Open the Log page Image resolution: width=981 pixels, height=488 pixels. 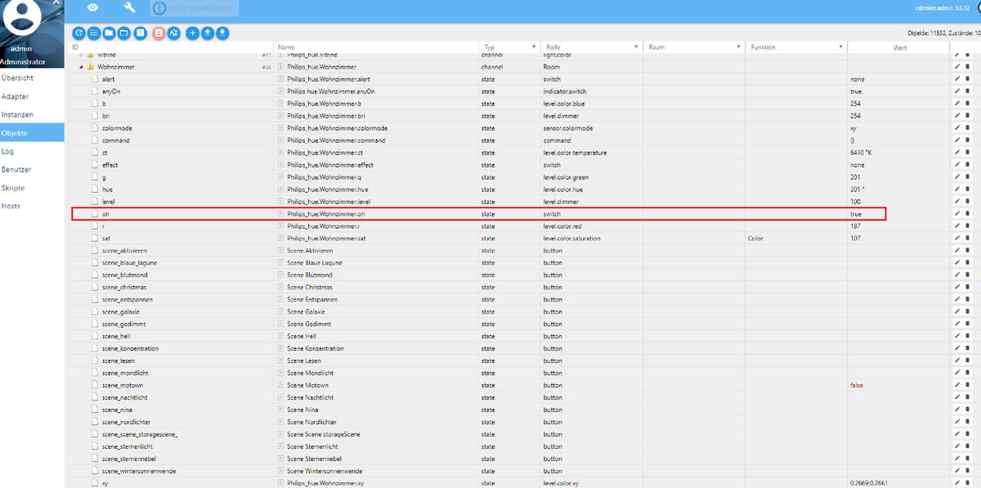(32, 151)
